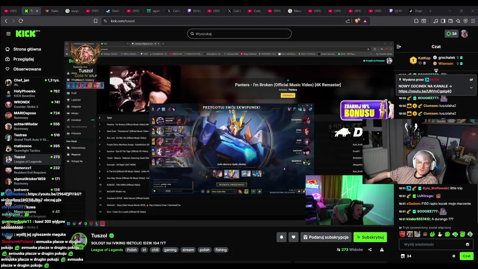Image resolution: width=478 pixels, height=269 pixels.
Task: Open the browser main menu
Action: click(x=473, y=21)
